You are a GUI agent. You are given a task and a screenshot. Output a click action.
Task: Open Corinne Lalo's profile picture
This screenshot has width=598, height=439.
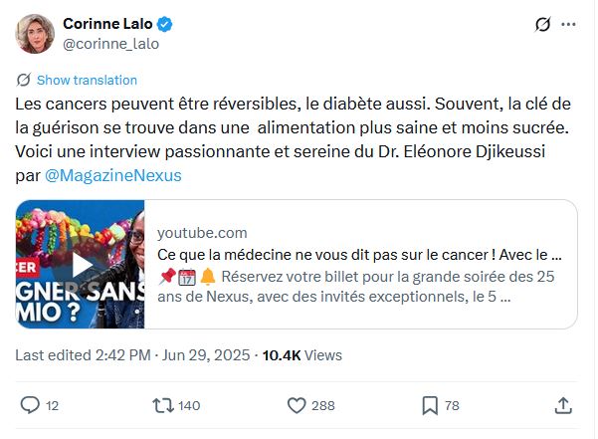pyautogui.click(x=35, y=34)
